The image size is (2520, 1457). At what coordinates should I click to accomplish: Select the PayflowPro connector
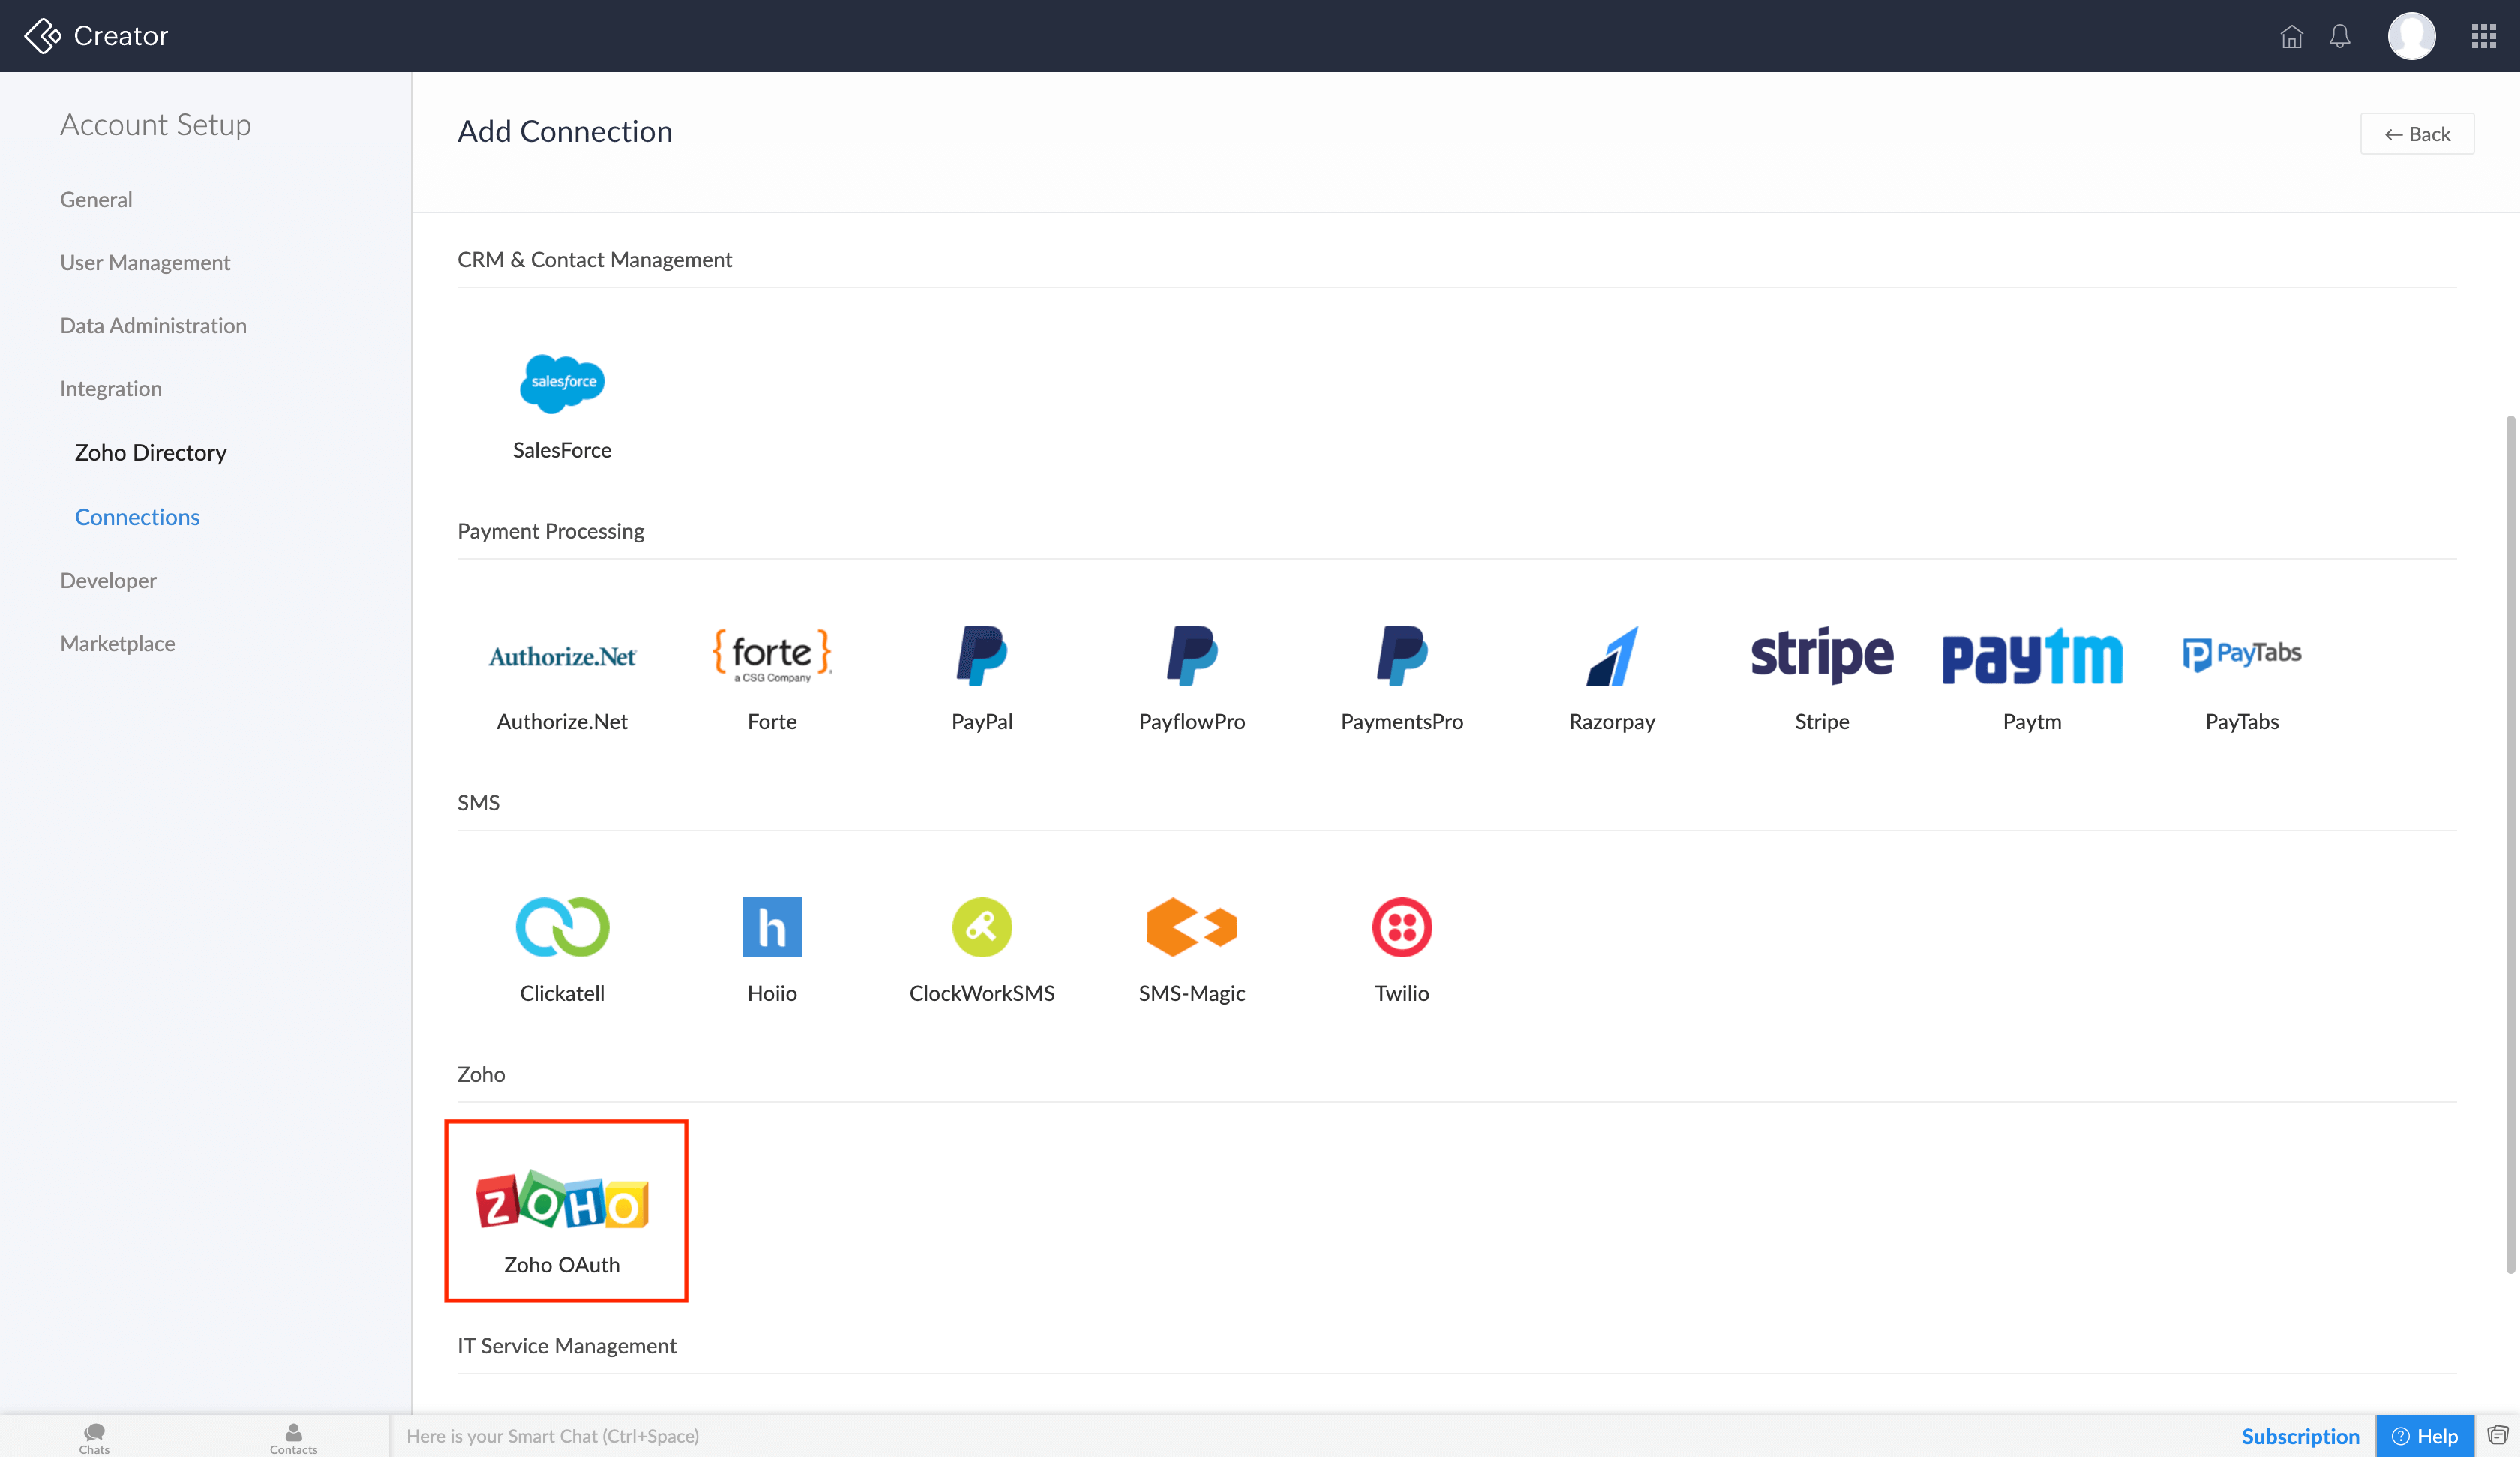click(1192, 677)
